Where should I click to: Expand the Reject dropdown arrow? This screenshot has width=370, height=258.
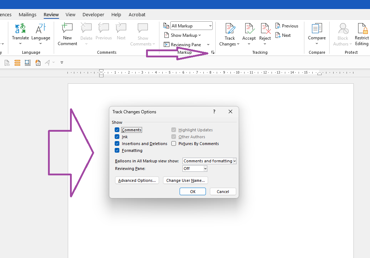[x=265, y=44]
